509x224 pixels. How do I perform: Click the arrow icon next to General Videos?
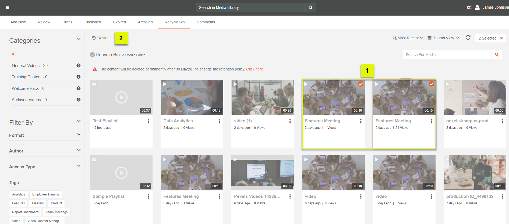[x=79, y=66]
